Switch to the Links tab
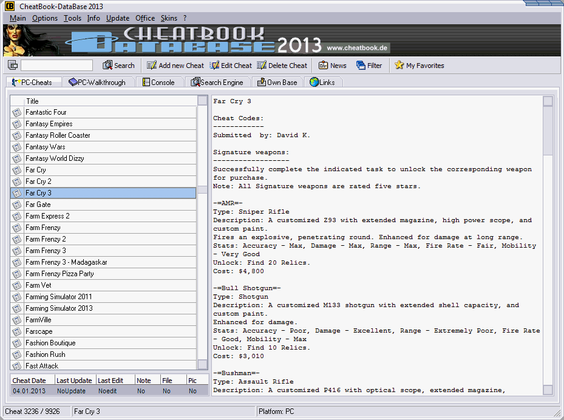The image size is (564, 420). pyautogui.click(x=322, y=83)
